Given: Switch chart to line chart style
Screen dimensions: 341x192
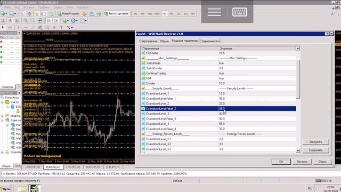Looking at the screenshot, I should click(18, 21).
